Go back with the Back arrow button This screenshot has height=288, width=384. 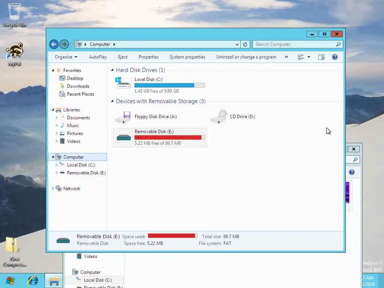click(x=54, y=44)
